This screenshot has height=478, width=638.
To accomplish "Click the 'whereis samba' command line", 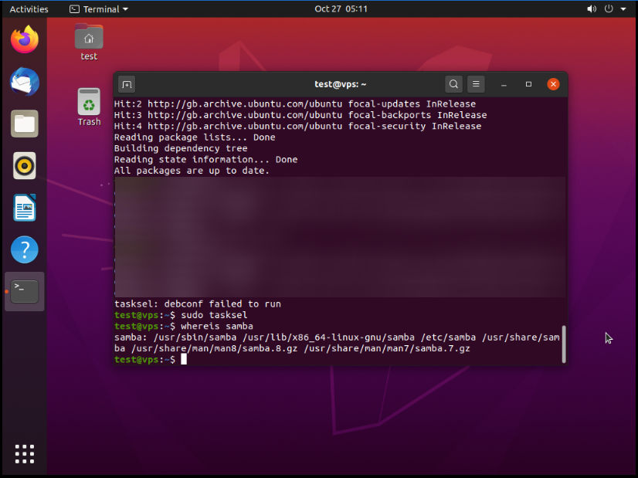I will point(217,327).
